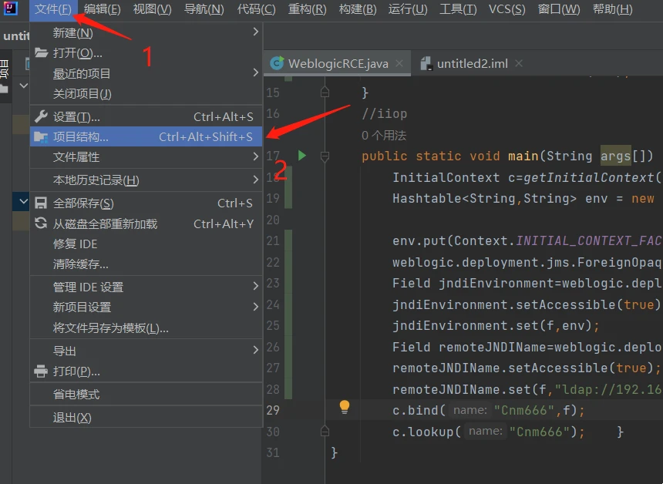Choose 关闭项目(J) from the menu
Screen dimensions: 663x484
(x=146, y=94)
